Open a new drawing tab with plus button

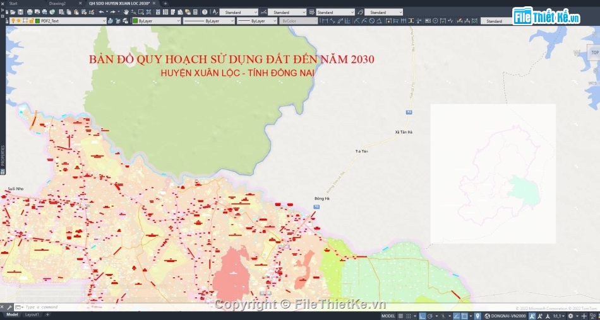[x=165, y=3]
